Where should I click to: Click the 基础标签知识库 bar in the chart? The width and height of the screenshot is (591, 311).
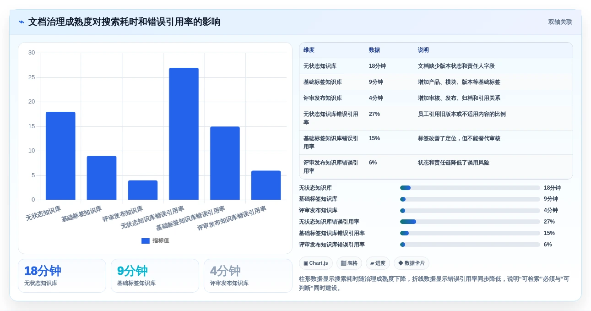click(x=102, y=178)
